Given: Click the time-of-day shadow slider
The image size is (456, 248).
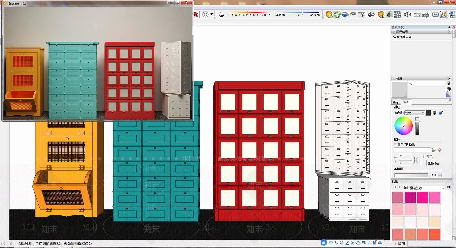Looking at the screenshot, I should (x=297, y=13).
